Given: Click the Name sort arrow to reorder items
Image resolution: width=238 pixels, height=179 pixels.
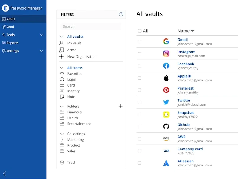Looking at the screenshot, I should pyautogui.click(x=192, y=31).
